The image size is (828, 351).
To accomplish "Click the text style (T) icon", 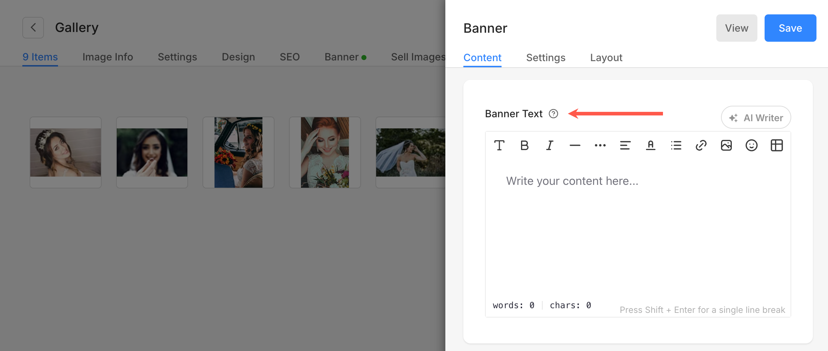I will pyautogui.click(x=499, y=146).
